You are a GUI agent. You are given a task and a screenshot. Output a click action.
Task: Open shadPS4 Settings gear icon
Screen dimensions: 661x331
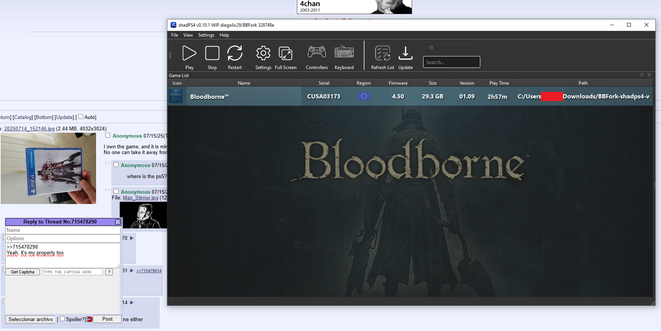click(x=263, y=53)
